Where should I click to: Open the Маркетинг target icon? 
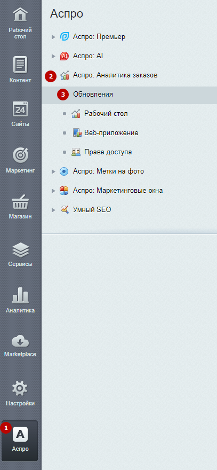point(20,155)
